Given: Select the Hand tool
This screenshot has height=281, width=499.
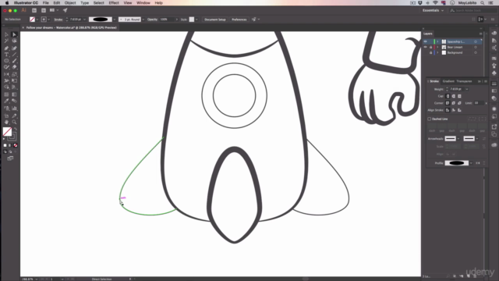Looking at the screenshot, I should (6, 122).
